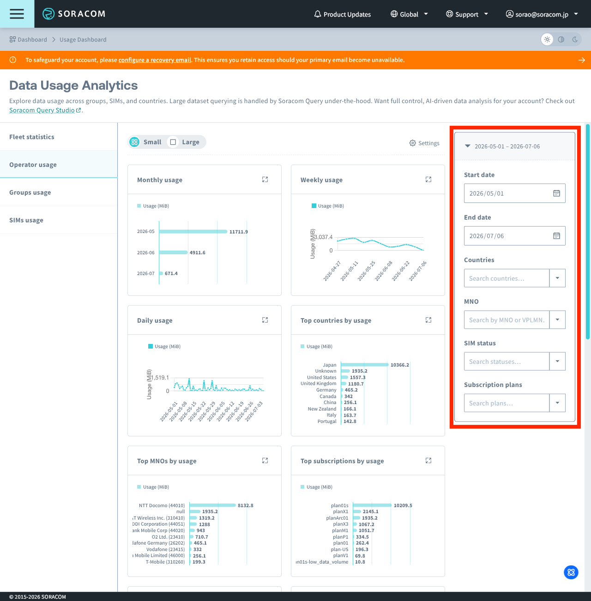
Task: Click configure a recovery email link
Action: coord(155,60)
